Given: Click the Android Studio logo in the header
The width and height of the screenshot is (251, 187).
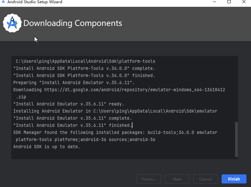Looking at the screenshot, I should (x=12, y=23).
